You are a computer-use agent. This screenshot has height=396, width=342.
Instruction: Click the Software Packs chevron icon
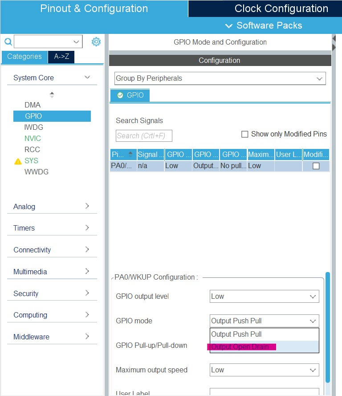click(229, 26)
